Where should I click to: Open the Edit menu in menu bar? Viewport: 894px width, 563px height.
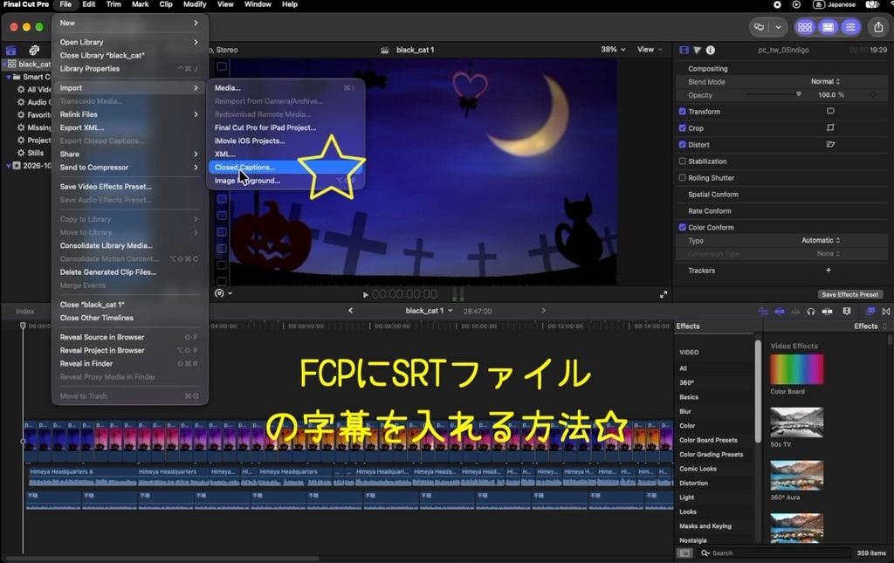point(88,4)
